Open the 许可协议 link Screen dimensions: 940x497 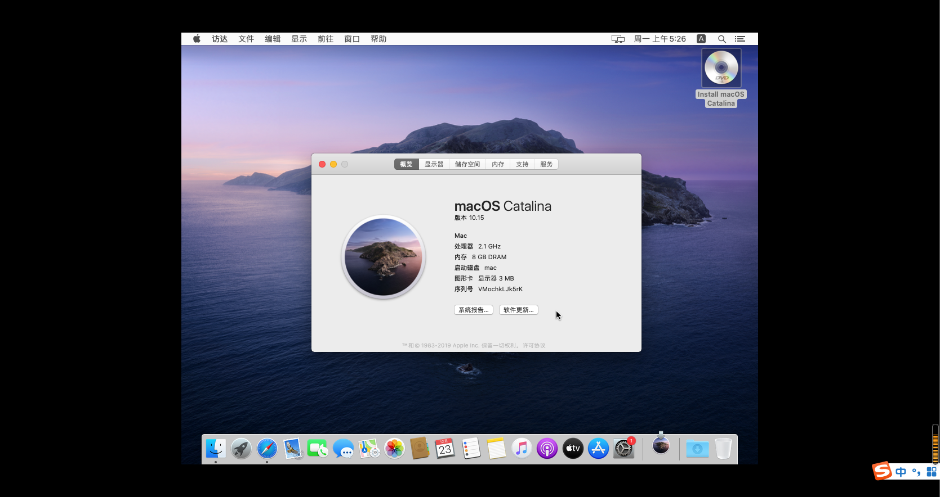534,345
